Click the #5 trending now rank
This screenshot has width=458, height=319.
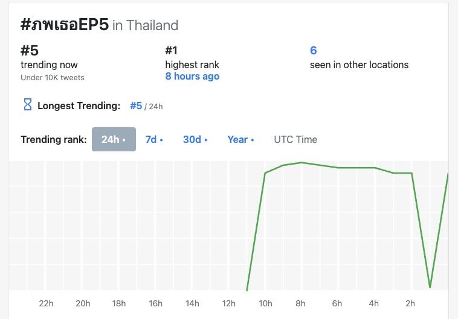point(29,51)
